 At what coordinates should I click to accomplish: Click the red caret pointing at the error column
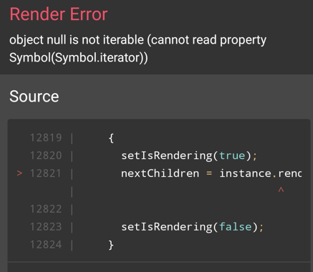[281, 190]
